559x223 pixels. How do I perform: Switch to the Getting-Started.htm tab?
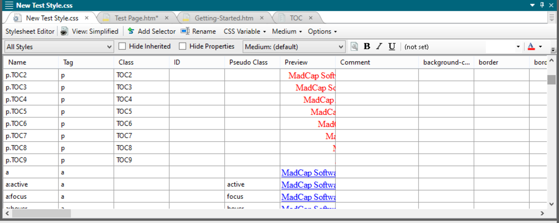point(224,18)
